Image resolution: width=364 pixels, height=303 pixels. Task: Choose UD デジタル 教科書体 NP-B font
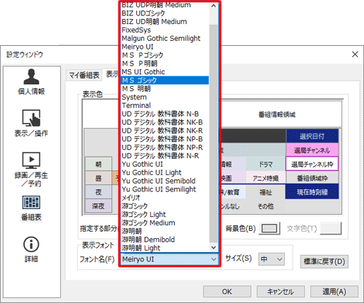pyautogui.click(x=165, y=138)
